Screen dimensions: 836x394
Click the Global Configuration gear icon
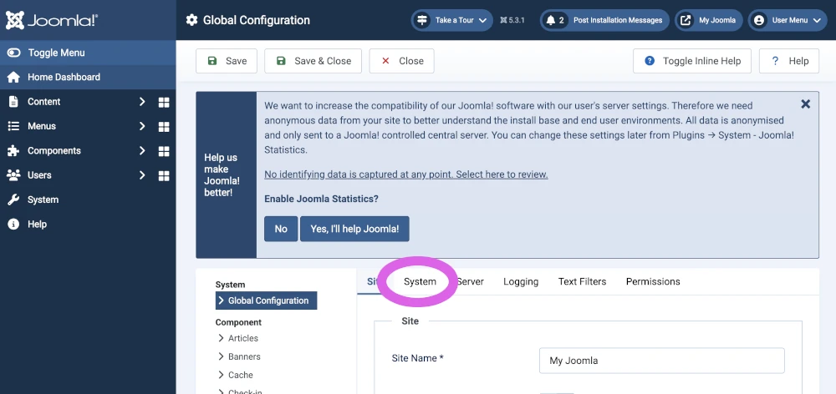(x=191, y=20)
